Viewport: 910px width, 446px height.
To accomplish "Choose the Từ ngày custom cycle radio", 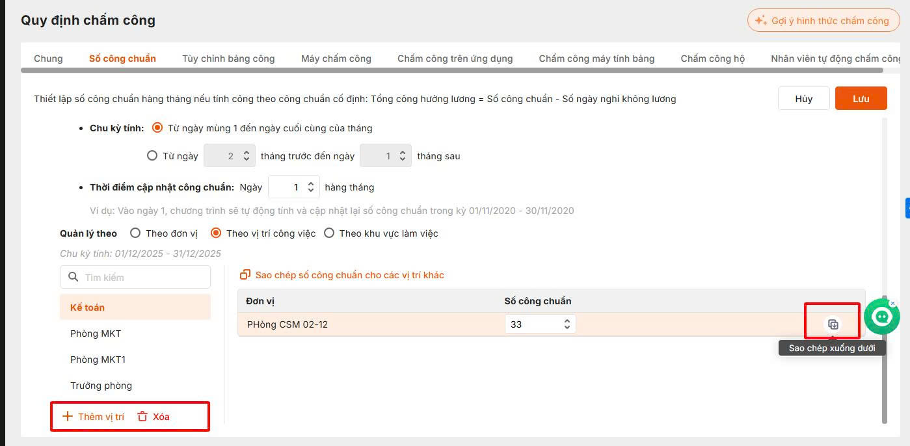I will click(x=152, y=156).
